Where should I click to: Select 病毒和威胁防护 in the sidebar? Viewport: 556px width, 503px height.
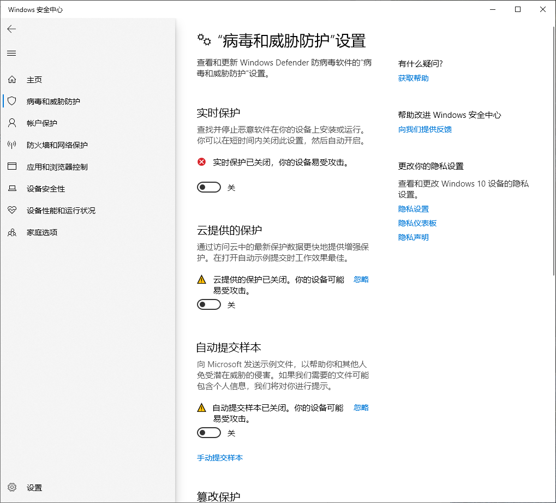88,101
